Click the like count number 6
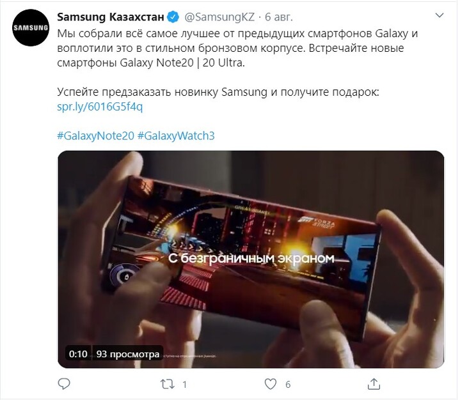Image resolution: width=460 pixels, height=400 pixels. coord(288,385)
